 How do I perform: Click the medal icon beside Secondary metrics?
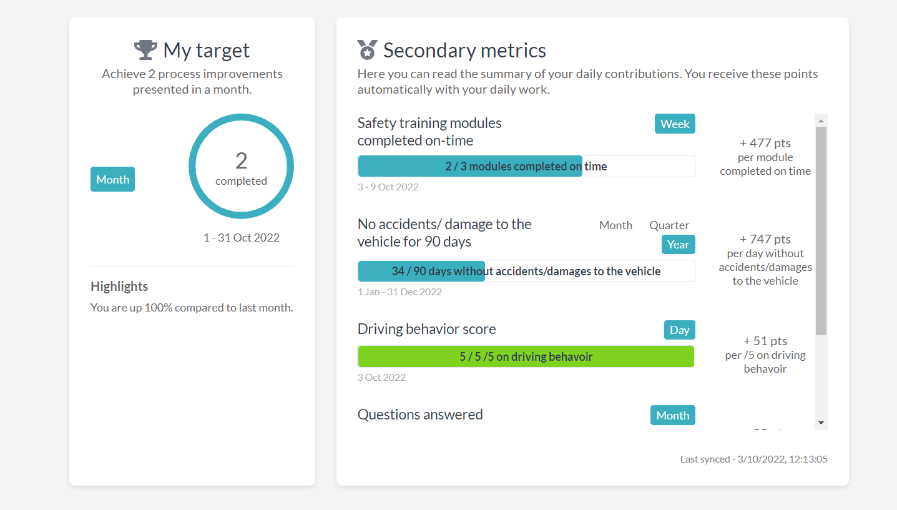[x=367, y=50]
